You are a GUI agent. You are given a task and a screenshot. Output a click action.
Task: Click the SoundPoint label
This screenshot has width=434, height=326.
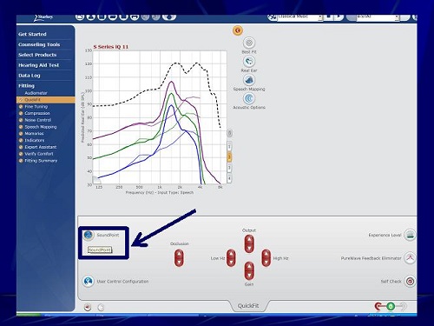[108, 235]
